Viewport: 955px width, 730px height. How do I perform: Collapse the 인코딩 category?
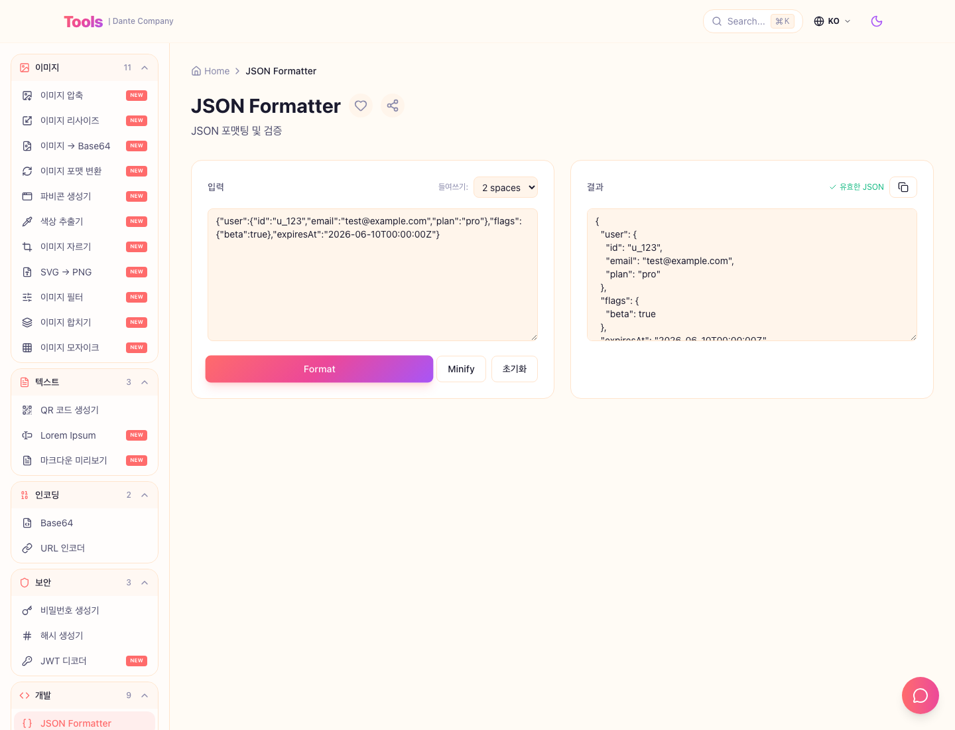(x=145, y=495)
